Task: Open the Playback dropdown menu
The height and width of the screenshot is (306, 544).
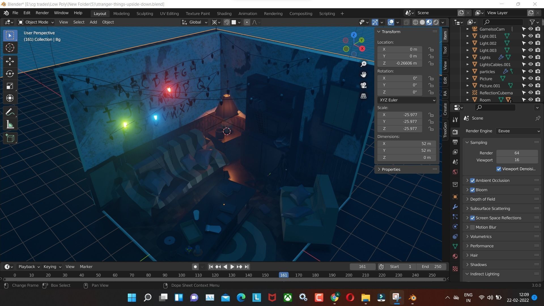Action: point(29,267)
